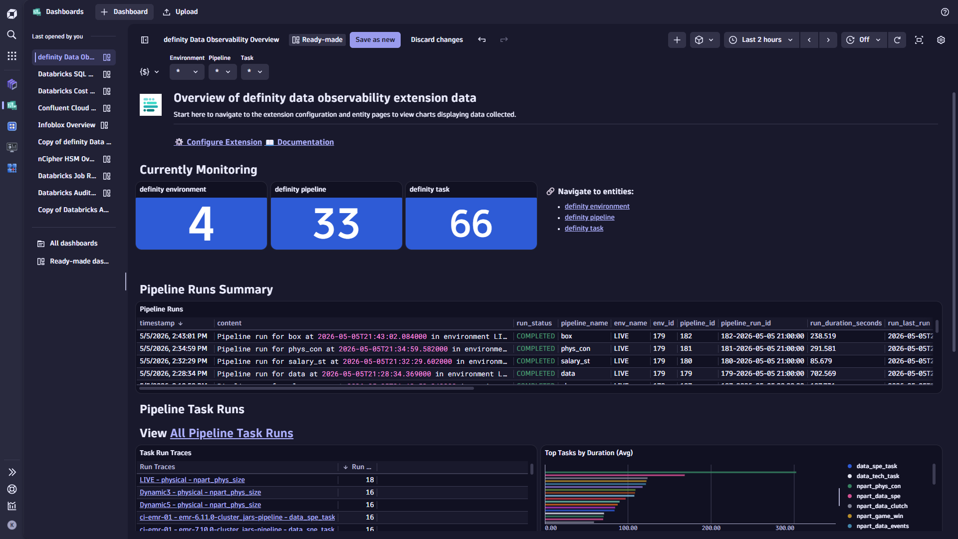958x539 pixels.
Task: Open the definity environment entity link
Action: (597, 207)
